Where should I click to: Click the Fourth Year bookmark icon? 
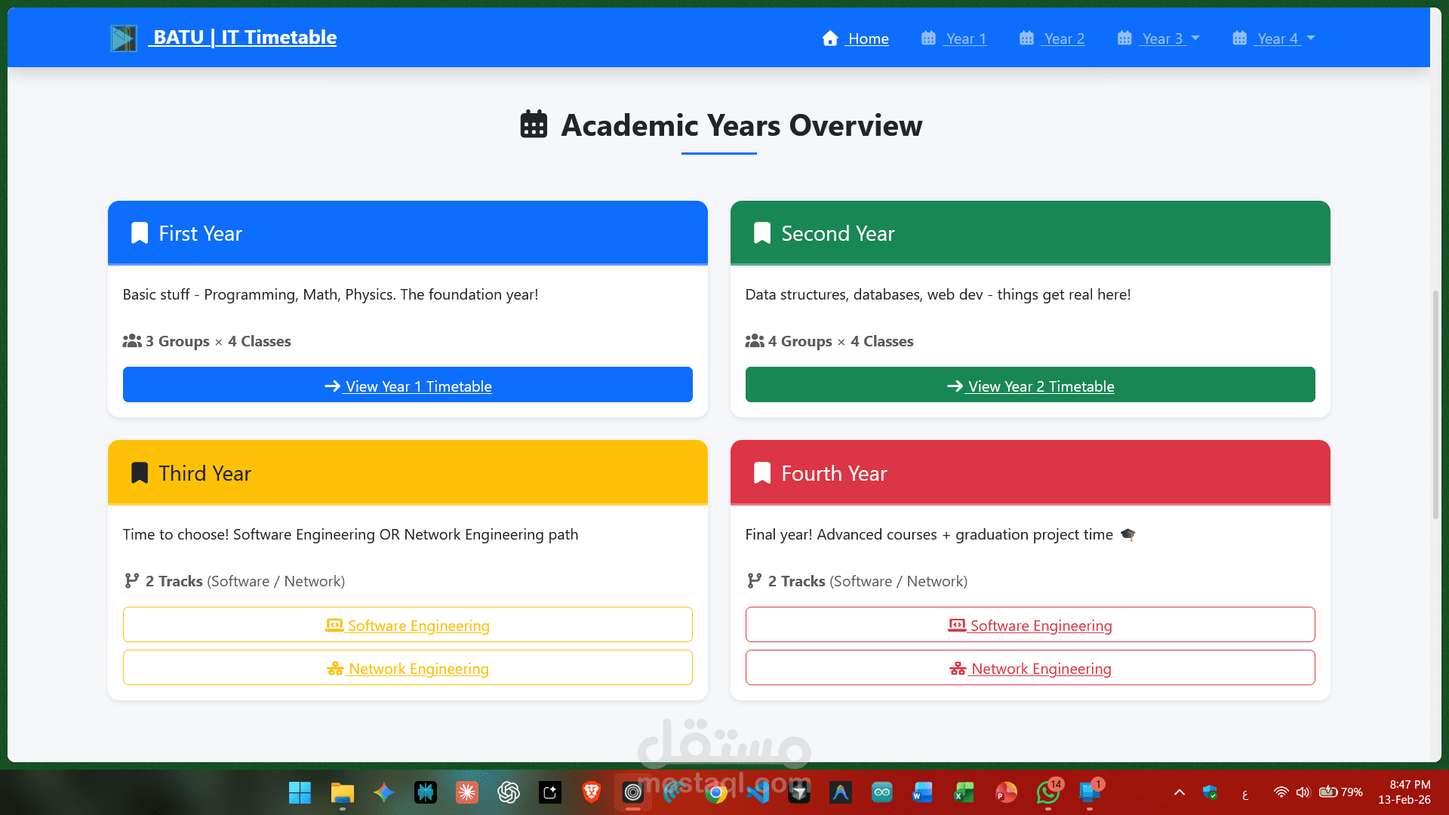762,473
